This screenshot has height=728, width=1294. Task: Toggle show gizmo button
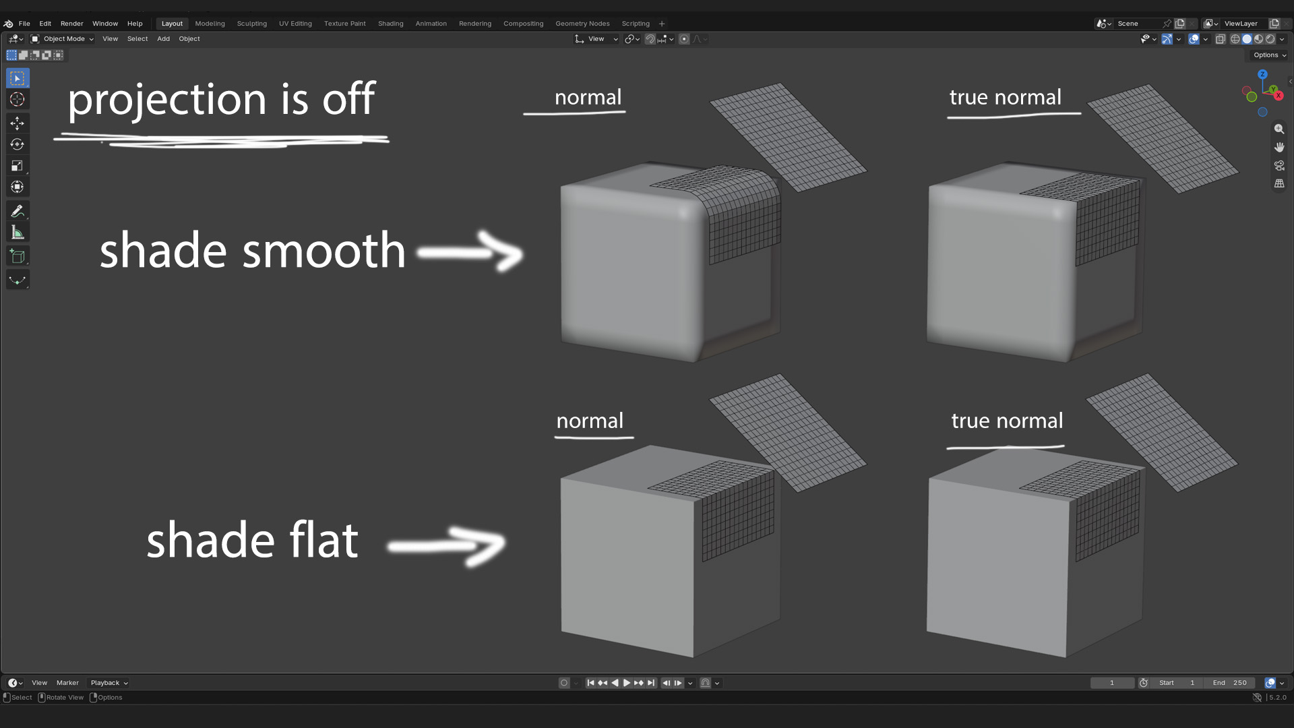[x=1167, y=39]
